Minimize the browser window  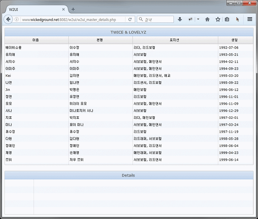point(231,3)
